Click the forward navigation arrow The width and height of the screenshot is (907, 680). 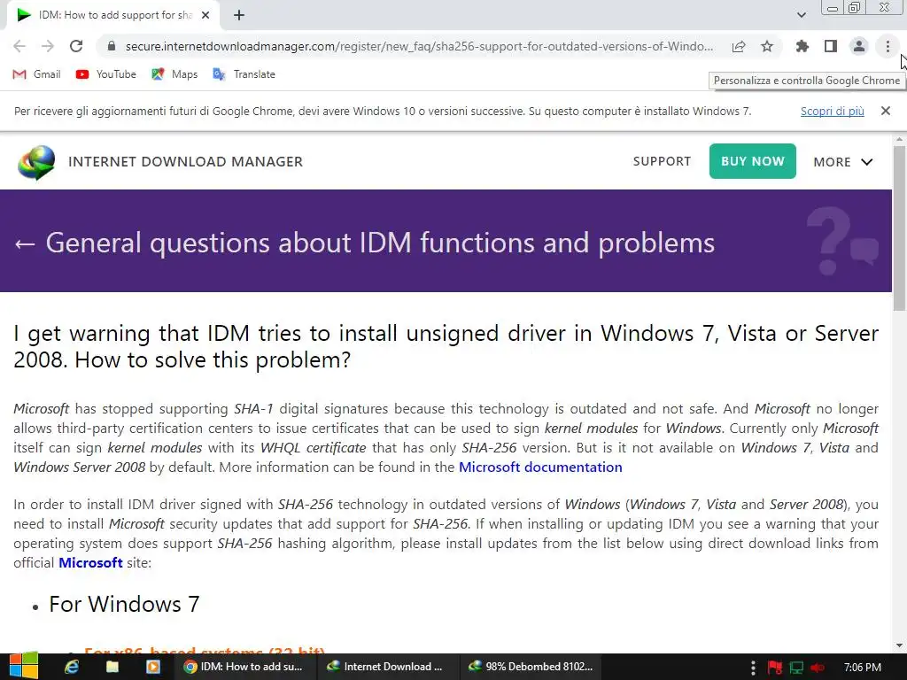coord(48,46)
